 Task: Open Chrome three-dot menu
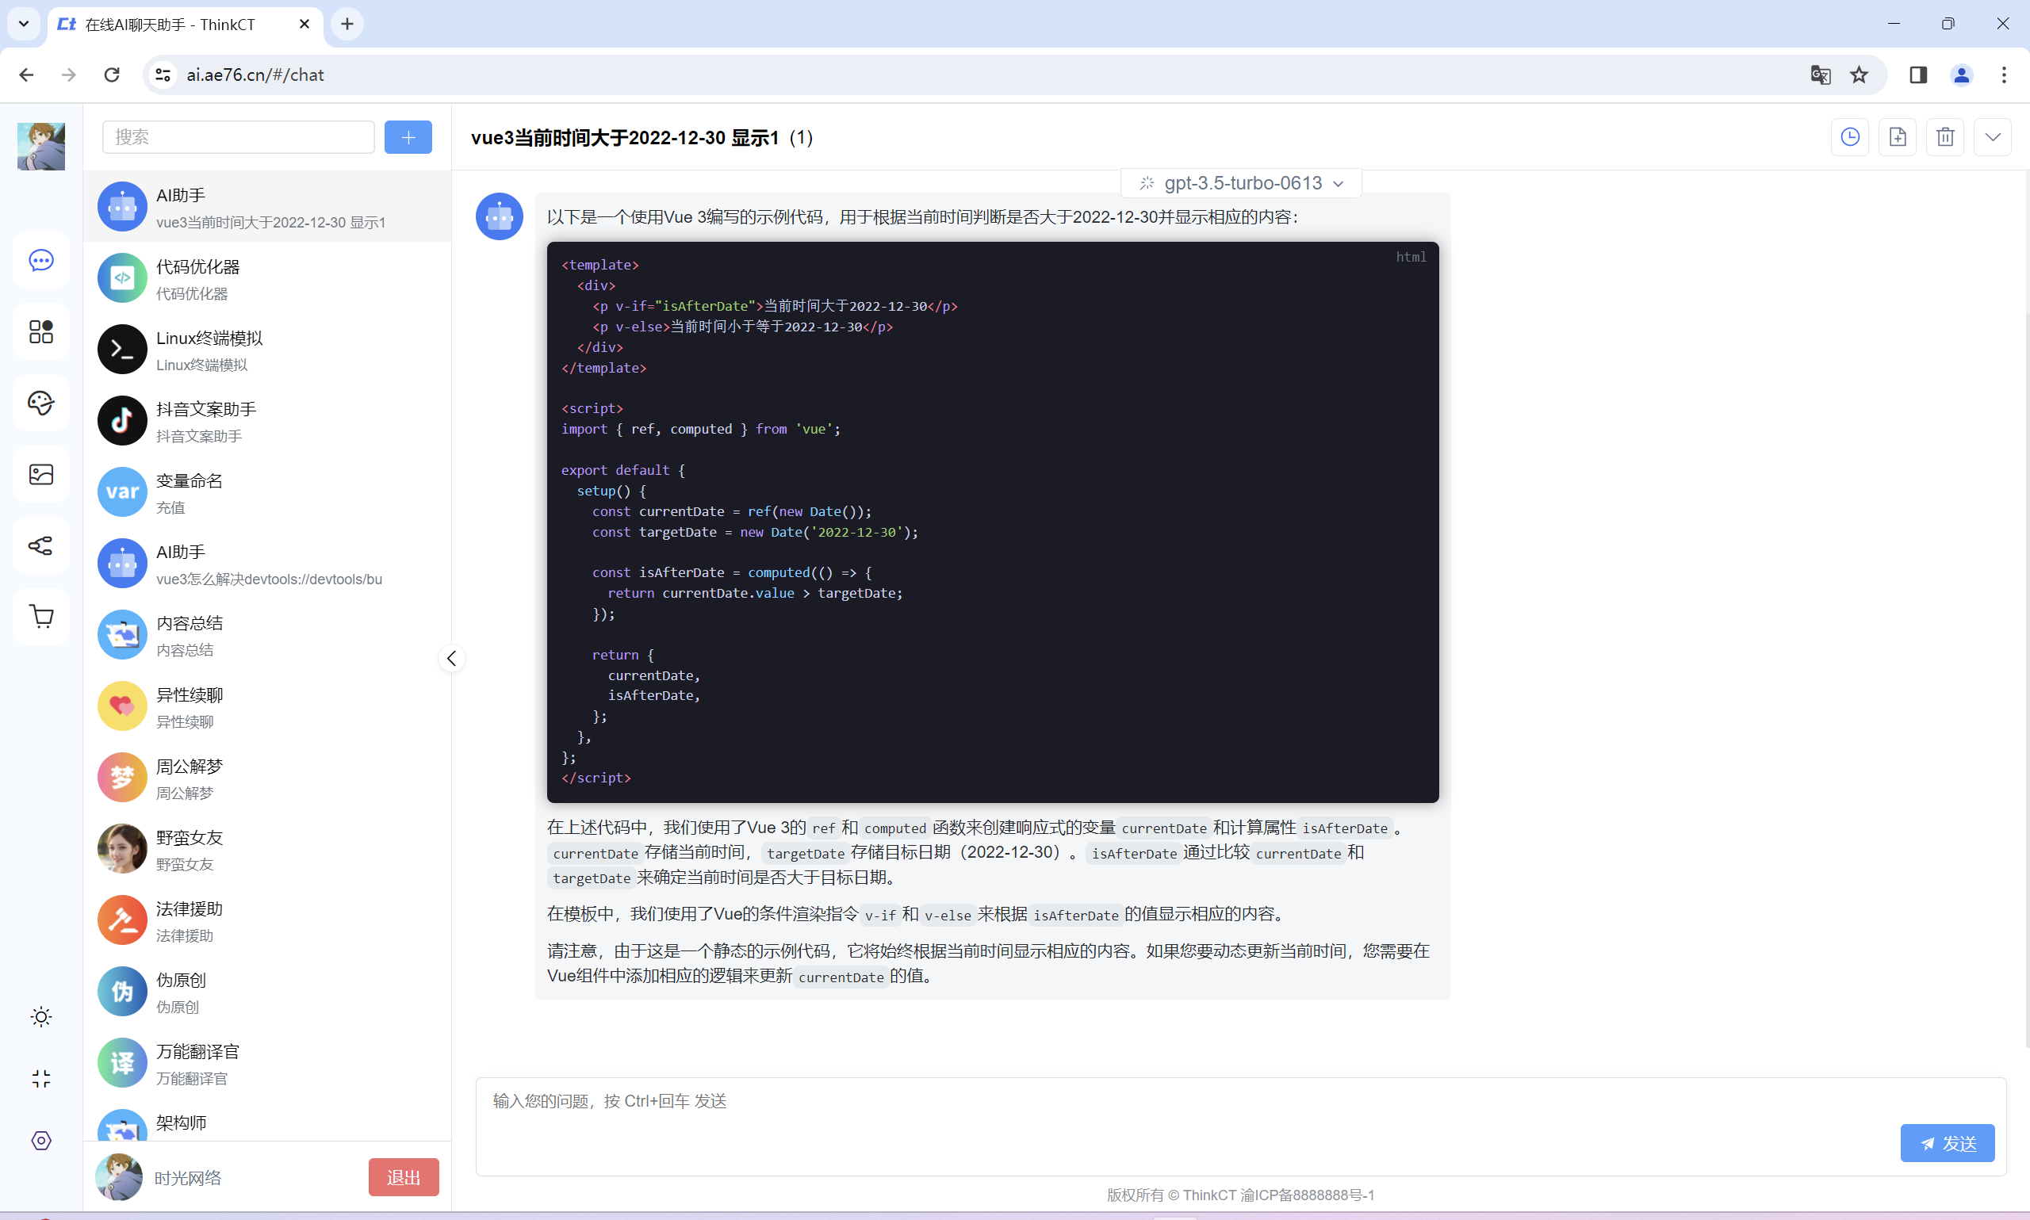tap(2005, 75)
